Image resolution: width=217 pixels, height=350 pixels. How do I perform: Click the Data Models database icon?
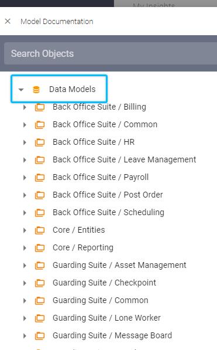[x=36, y=90]
